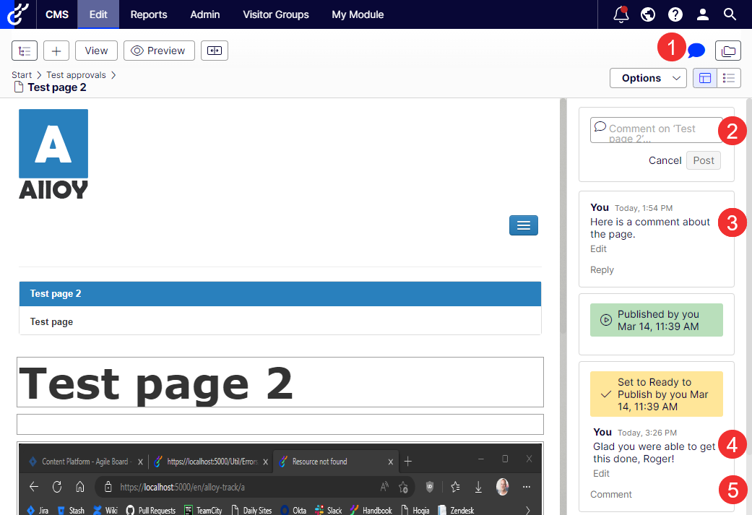Open the globe icon in the top bar
Screen dimensions: 752x515
coord(648,14)
